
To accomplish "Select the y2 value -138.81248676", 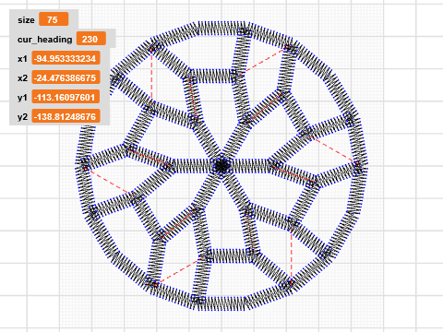I will pyautogui.click(x=66, y=117).
